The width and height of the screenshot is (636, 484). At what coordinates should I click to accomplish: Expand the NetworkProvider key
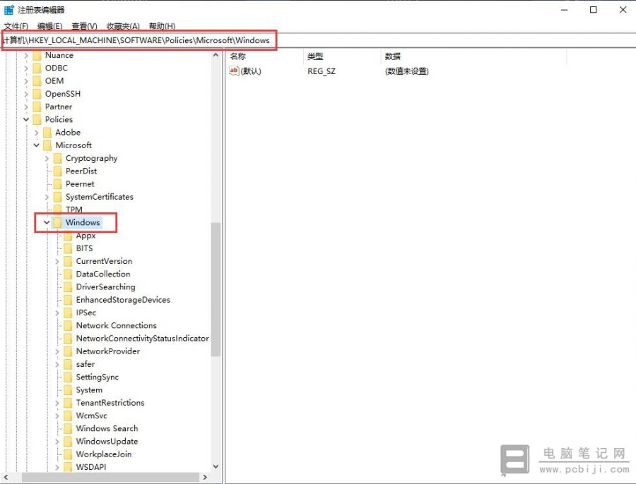[x=57, y=351]
